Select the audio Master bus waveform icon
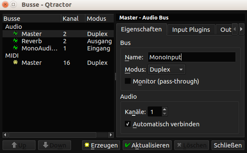 point(15,33)
